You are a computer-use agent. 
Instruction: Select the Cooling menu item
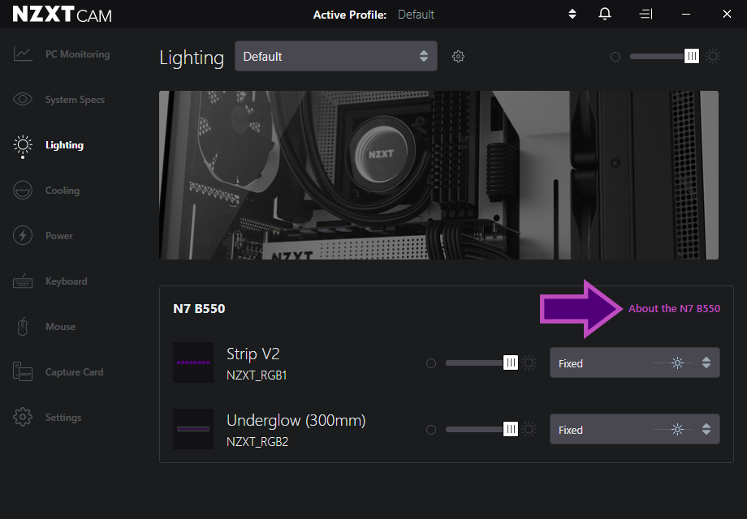(x=63, y=191)
